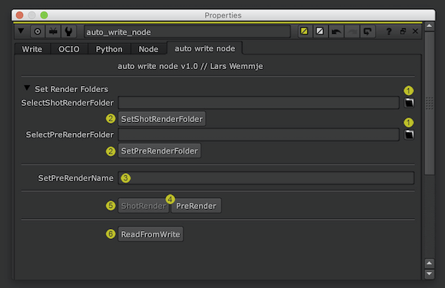Screen dimensions: 445x288
Task: Click the redo arrow icon
Action: click(352, 31)
